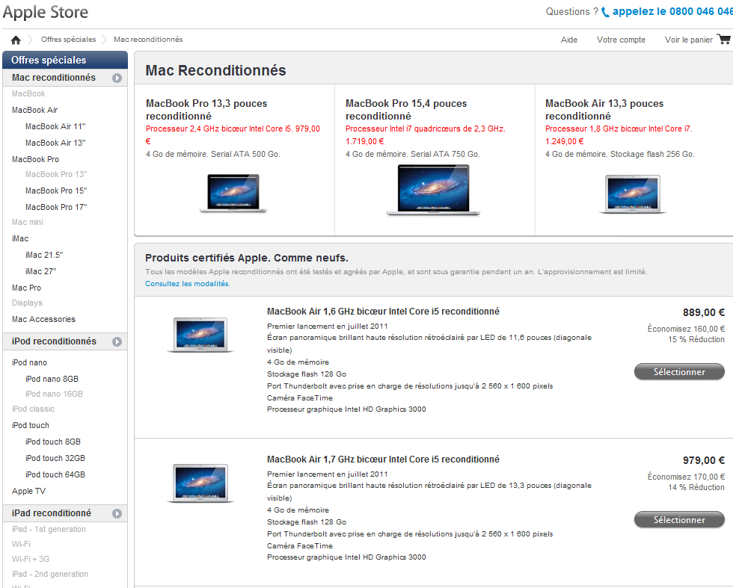Open Voir le panier link

[689, 40]
